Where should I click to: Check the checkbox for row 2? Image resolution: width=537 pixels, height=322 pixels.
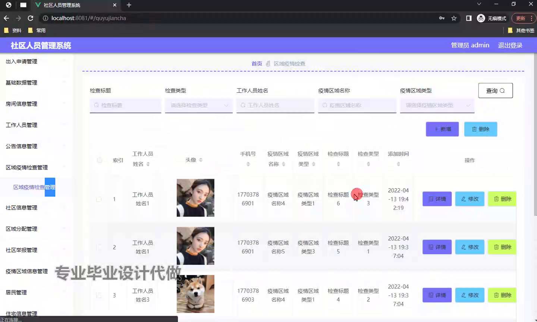99,247
